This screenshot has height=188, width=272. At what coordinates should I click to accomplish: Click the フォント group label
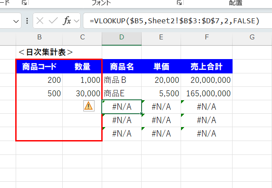click(x=101, y=3)
